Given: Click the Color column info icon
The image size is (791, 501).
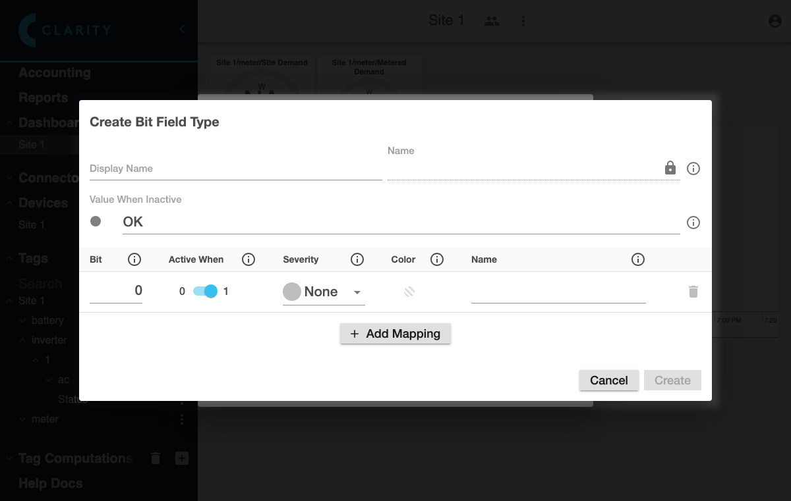Looking at the screenshot, I should click(436, 259).
